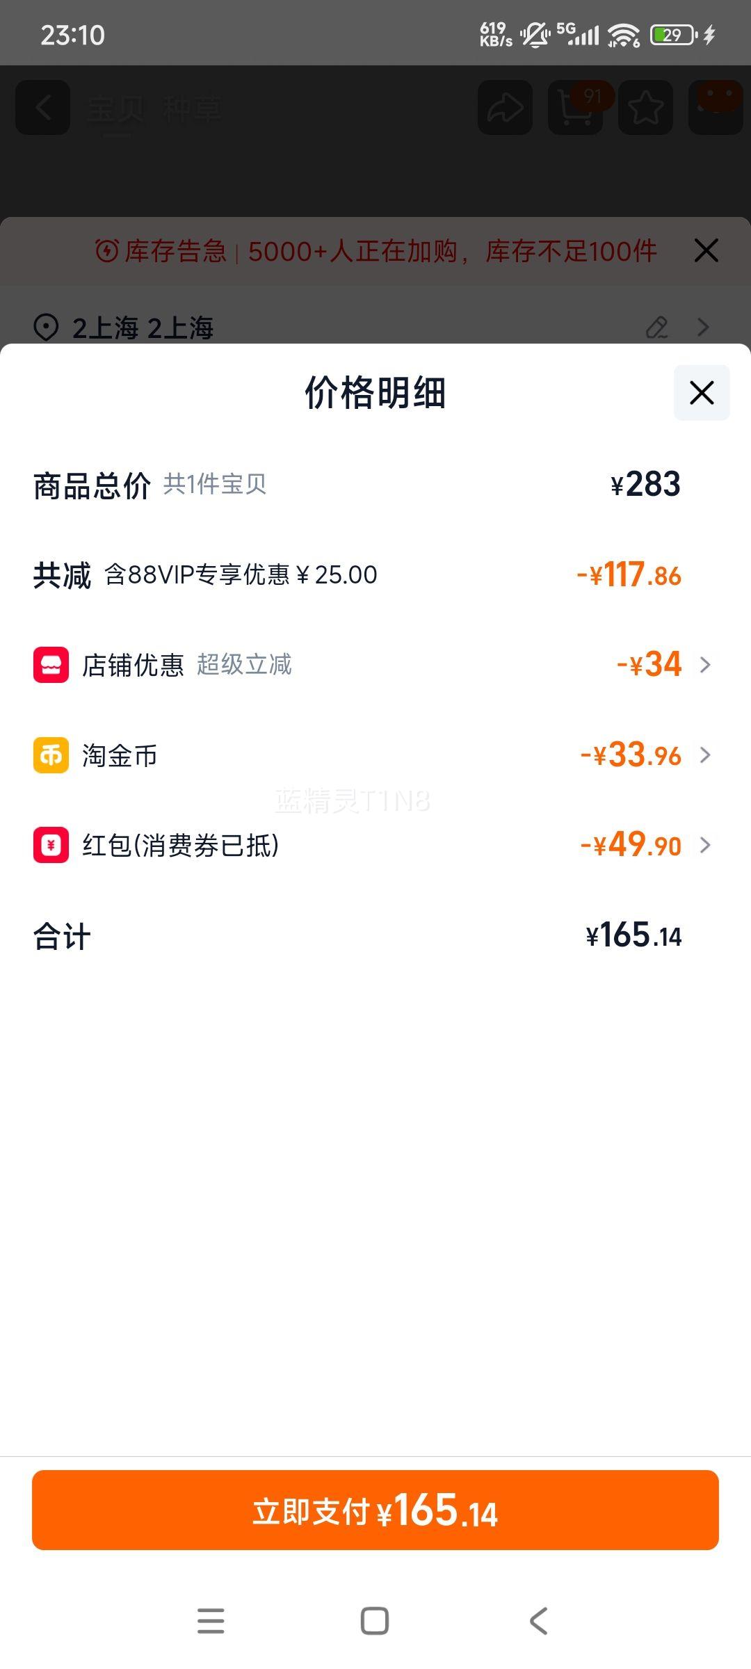Tap the Android recent apps menu button
This screenshot has width=751, height=1669.
[x=211, y=1620]
